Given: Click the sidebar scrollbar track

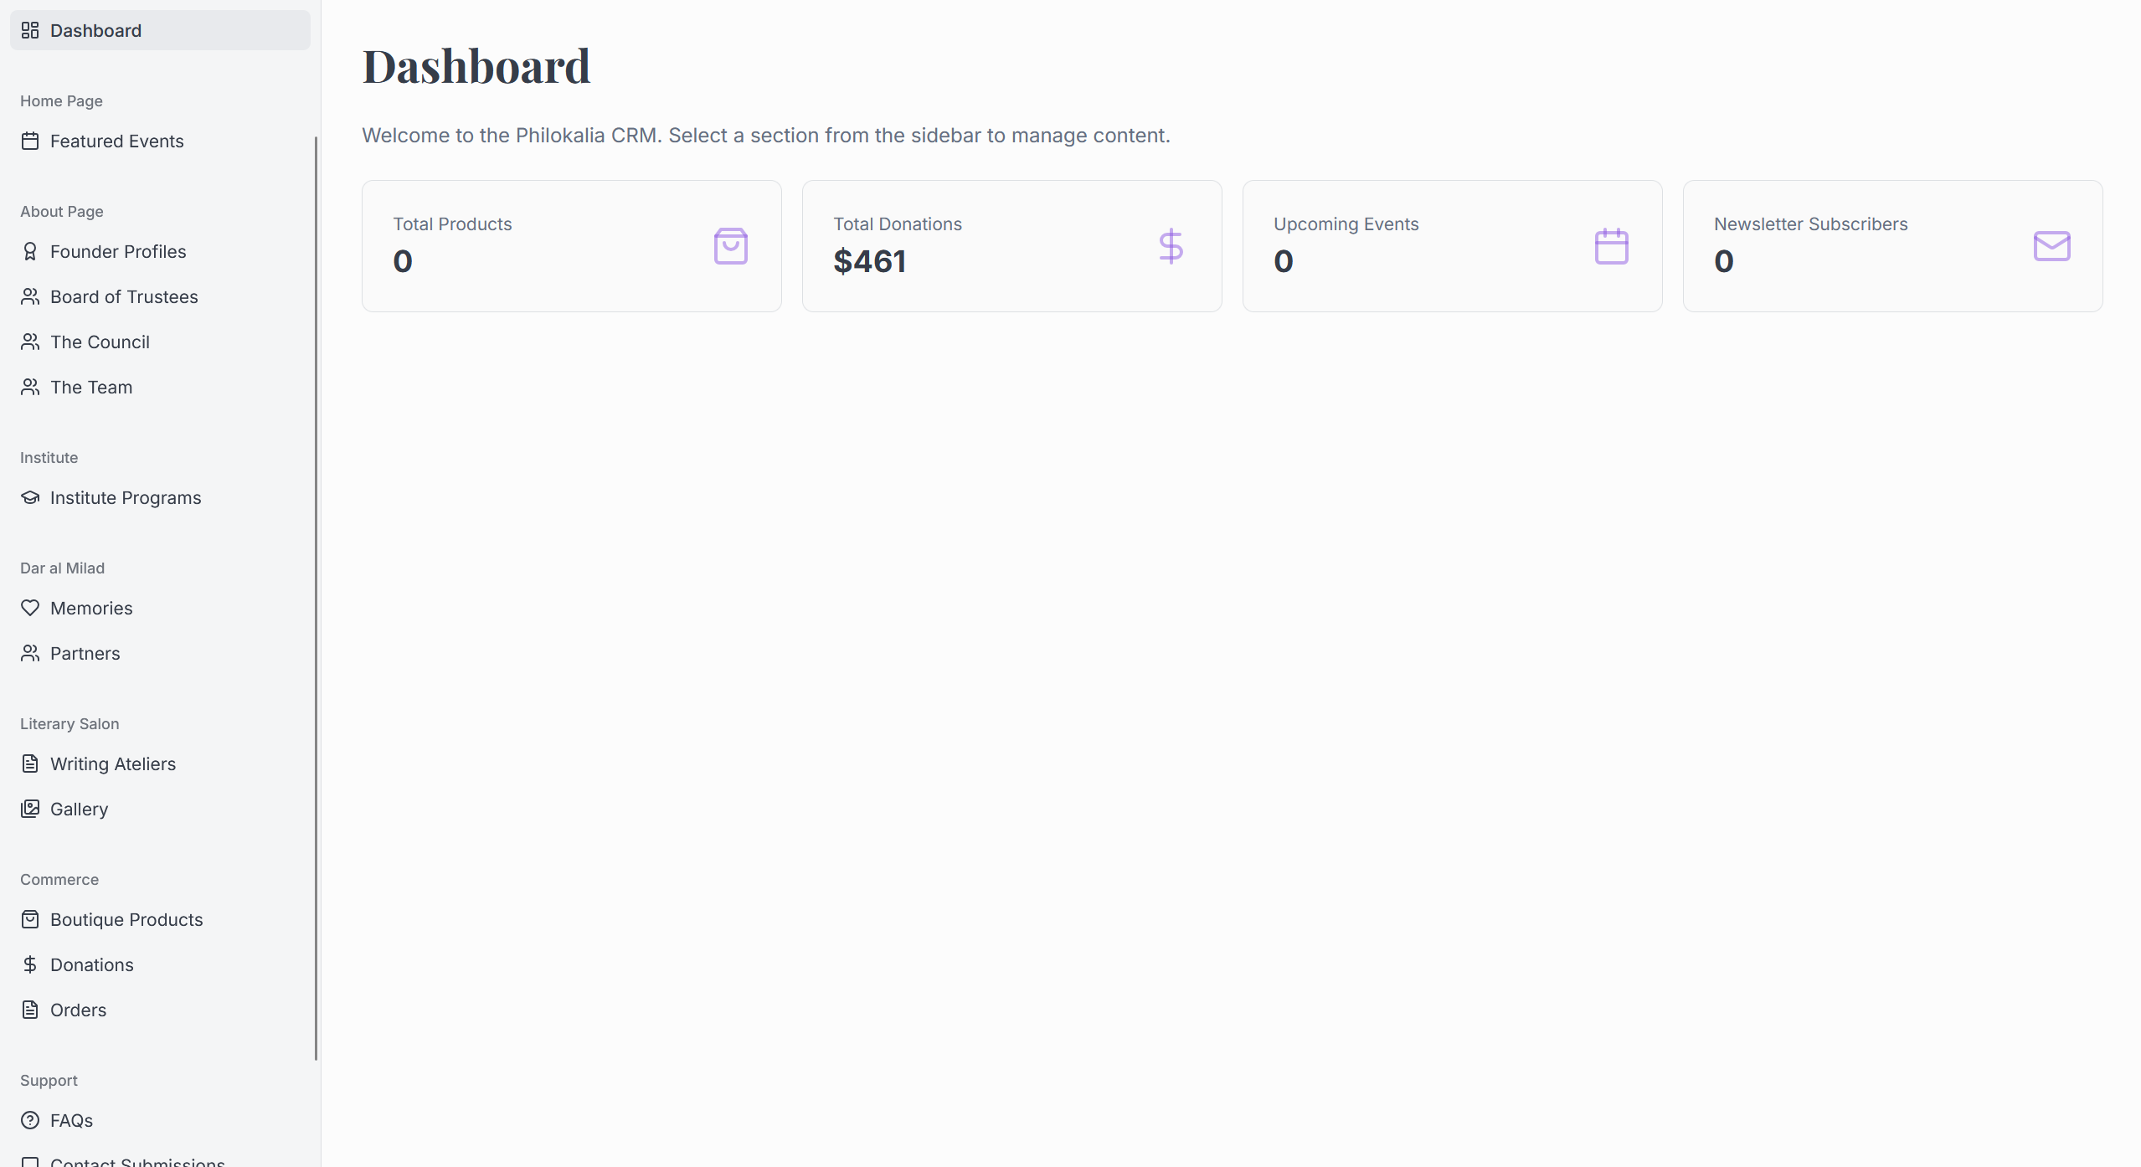Looking at the screenshot, I should [316, 586].
